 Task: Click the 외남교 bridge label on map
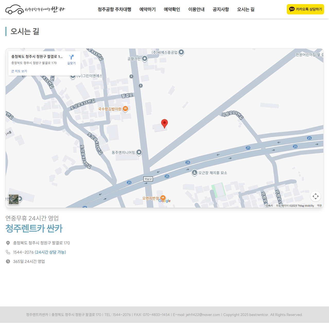tap(148, 179)
